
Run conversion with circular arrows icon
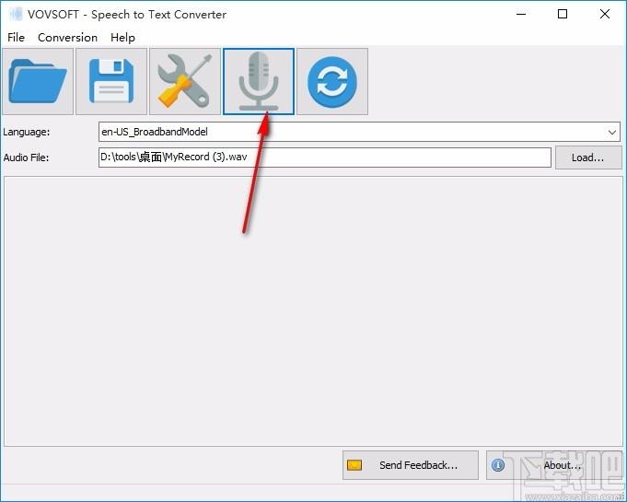point(332,82)
